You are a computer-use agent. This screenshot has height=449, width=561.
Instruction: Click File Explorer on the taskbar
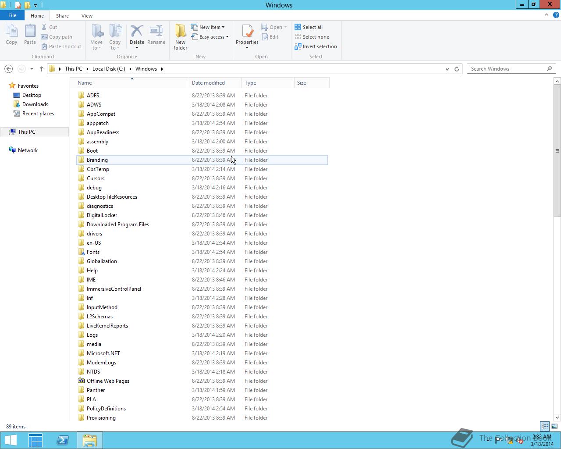[90, 440]
